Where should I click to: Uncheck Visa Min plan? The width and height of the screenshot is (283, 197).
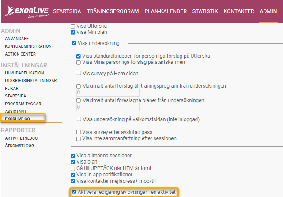(x=73, y=33)
